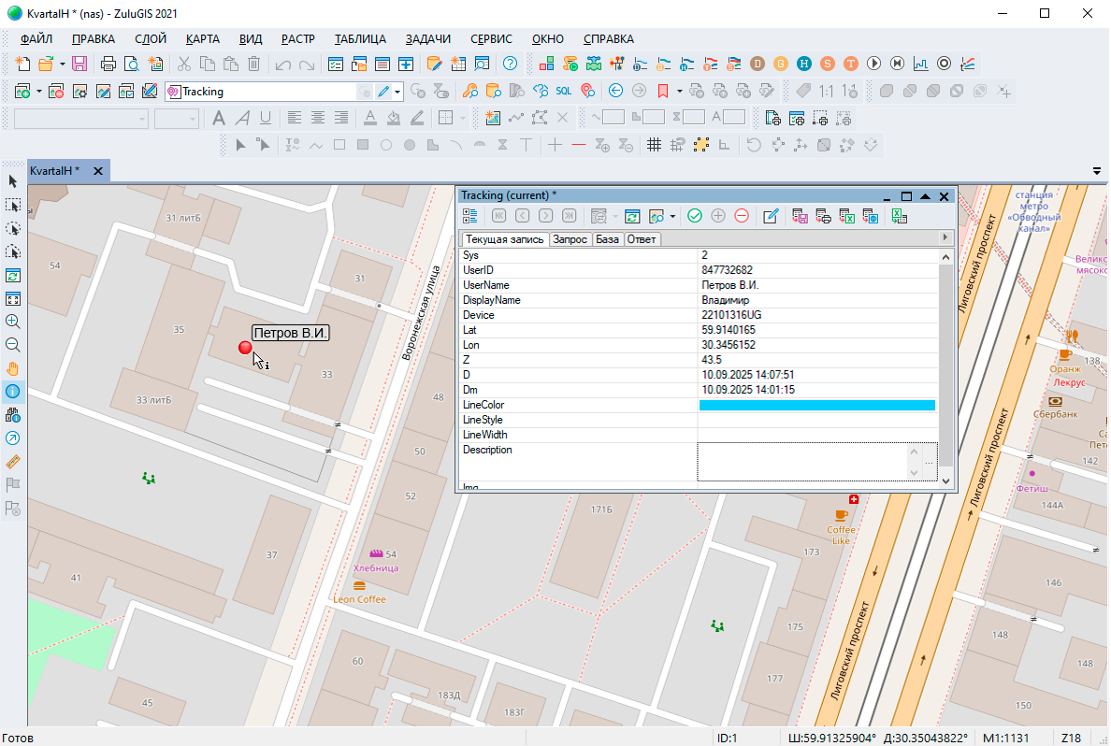Expand the Open file dropdown arrow
Viewport: 1111px width, 746px height.
coord(63,65)
